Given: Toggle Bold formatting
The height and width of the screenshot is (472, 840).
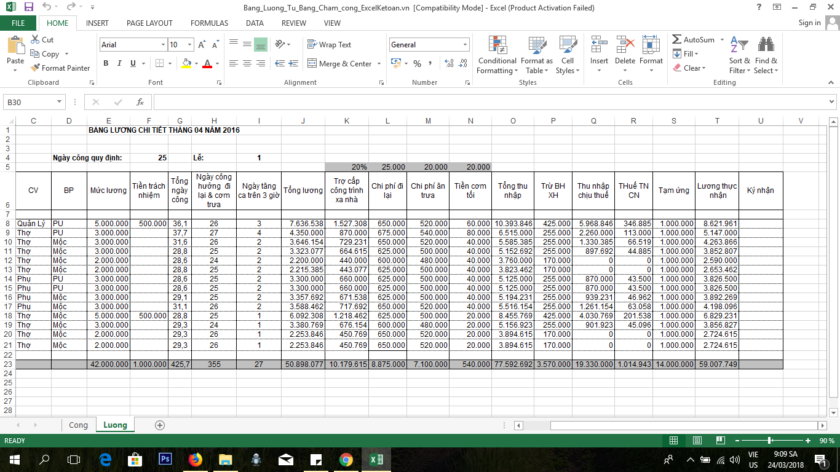Looking at the screenshot, I should [x=106, y=63].
